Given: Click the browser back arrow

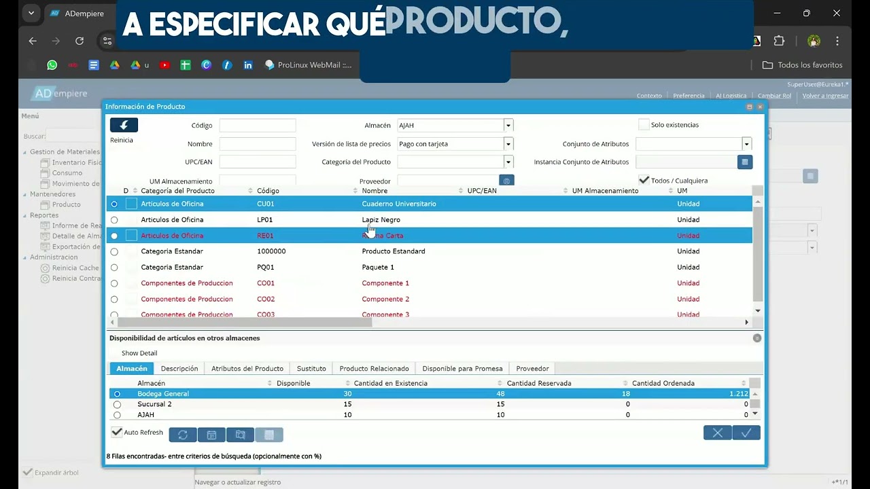Looking at the screenshot, I should click(x=33, y=41).
